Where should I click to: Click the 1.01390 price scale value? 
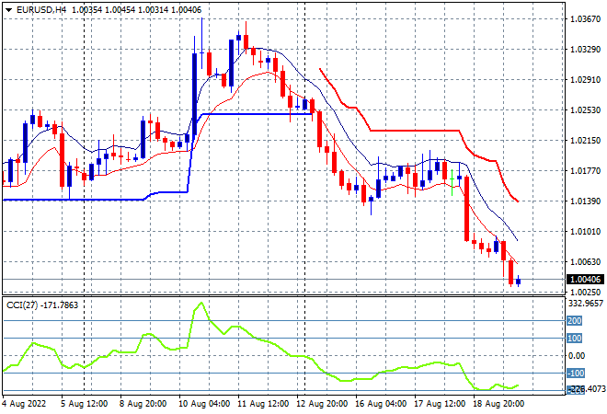[x=585, y=201]
